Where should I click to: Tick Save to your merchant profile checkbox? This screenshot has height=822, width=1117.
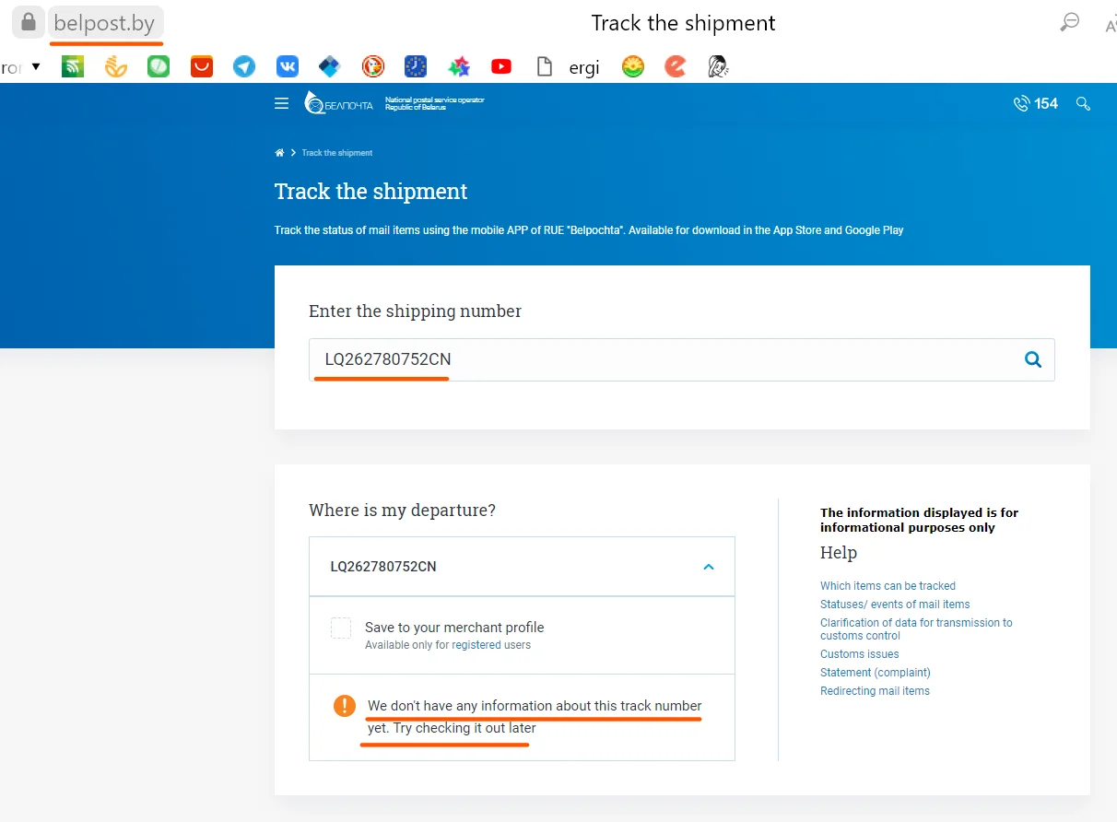coord(341,628)
